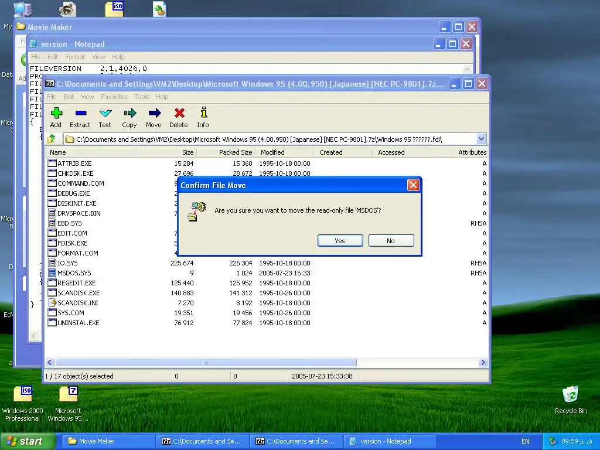Viewport: 600px width, 450px height.
Task: Open the View menu in 7-Zip
Action: 87,97
